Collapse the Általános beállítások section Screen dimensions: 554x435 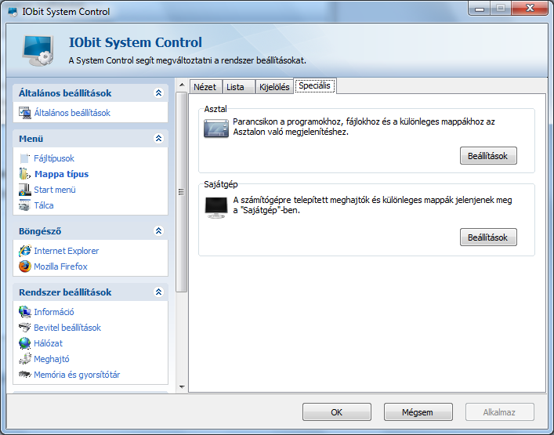(158, 93)
